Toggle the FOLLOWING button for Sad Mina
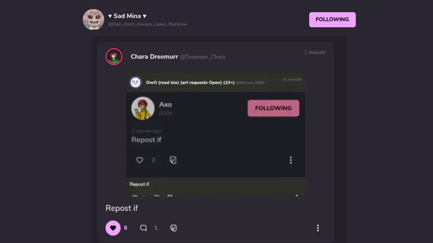Image resolution: width=433 pixels, height=243 pixels. pyautogui.click(x=332, y=20)
